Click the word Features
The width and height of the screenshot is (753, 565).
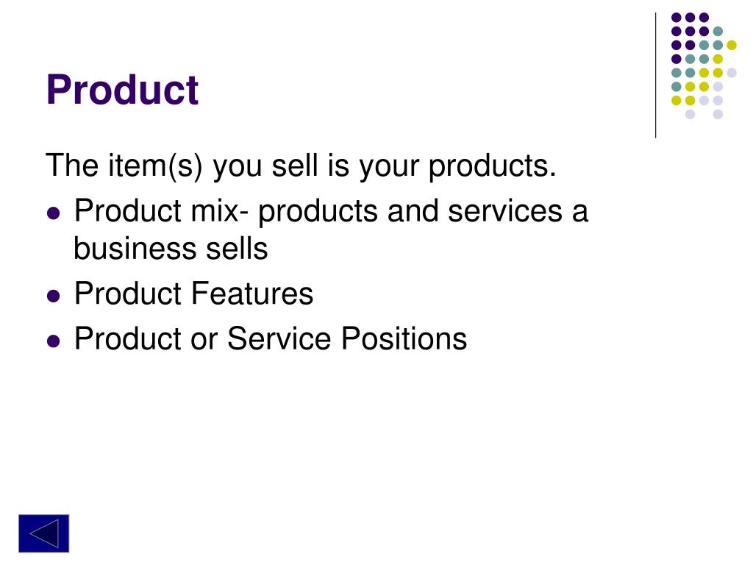pyautogui.click(x=252, y=294)
